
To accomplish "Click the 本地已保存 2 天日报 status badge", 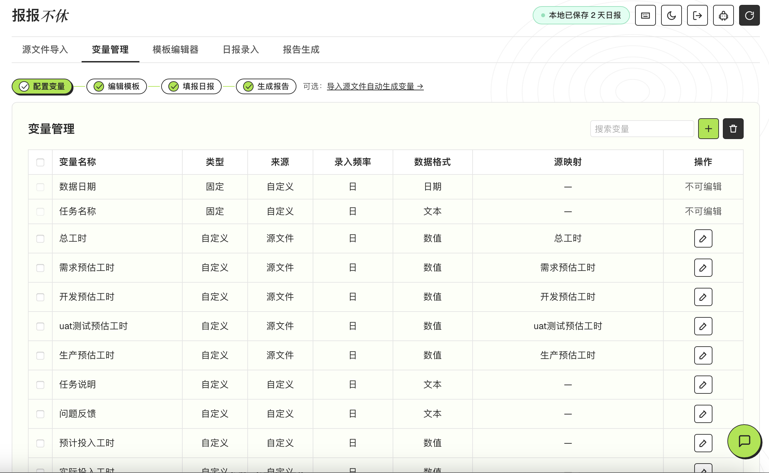I will pyautogui.click(x=581, y=15).
